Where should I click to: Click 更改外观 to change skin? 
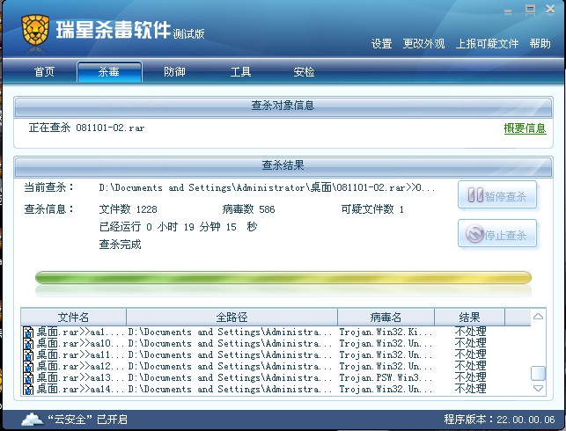423,44
